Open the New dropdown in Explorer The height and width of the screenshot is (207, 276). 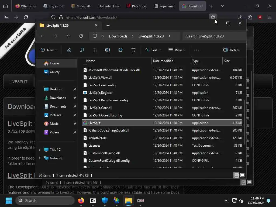[x=49, y=50]
